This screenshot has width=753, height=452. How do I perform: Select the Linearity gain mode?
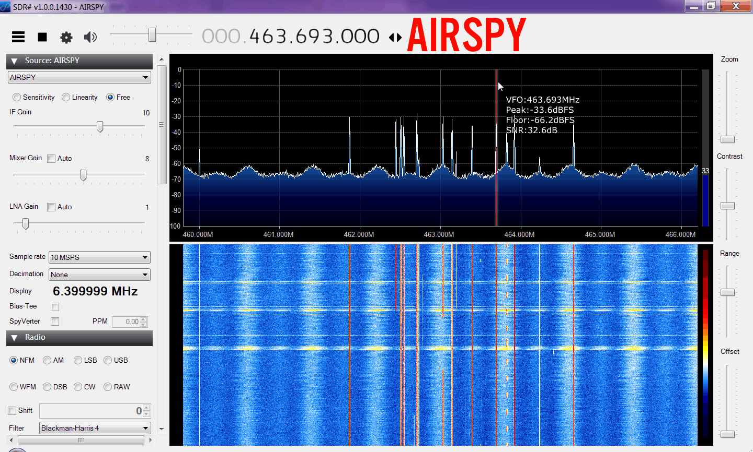pos(66,97)
